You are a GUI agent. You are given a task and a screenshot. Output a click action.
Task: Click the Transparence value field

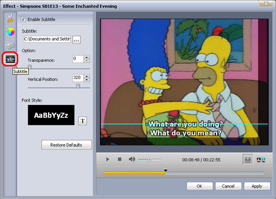tap(78, 59)
